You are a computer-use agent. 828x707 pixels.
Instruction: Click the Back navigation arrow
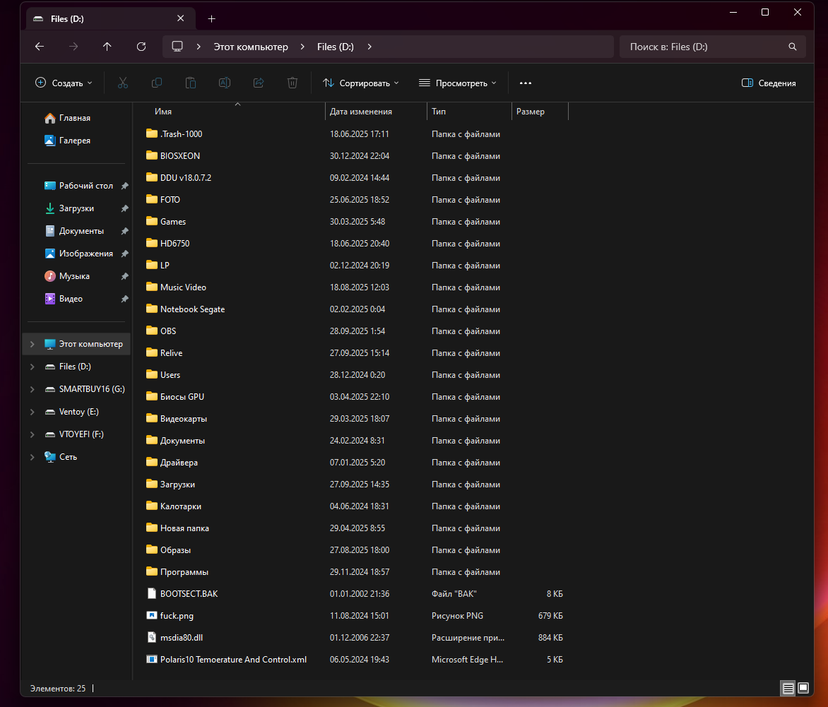40,47
